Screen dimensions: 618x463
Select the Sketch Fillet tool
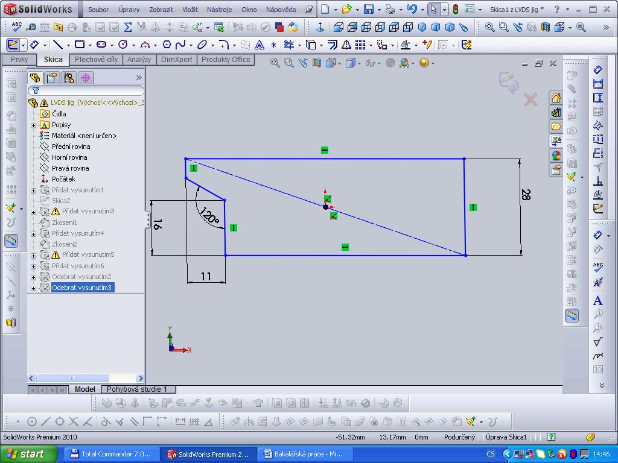point(223,45)
